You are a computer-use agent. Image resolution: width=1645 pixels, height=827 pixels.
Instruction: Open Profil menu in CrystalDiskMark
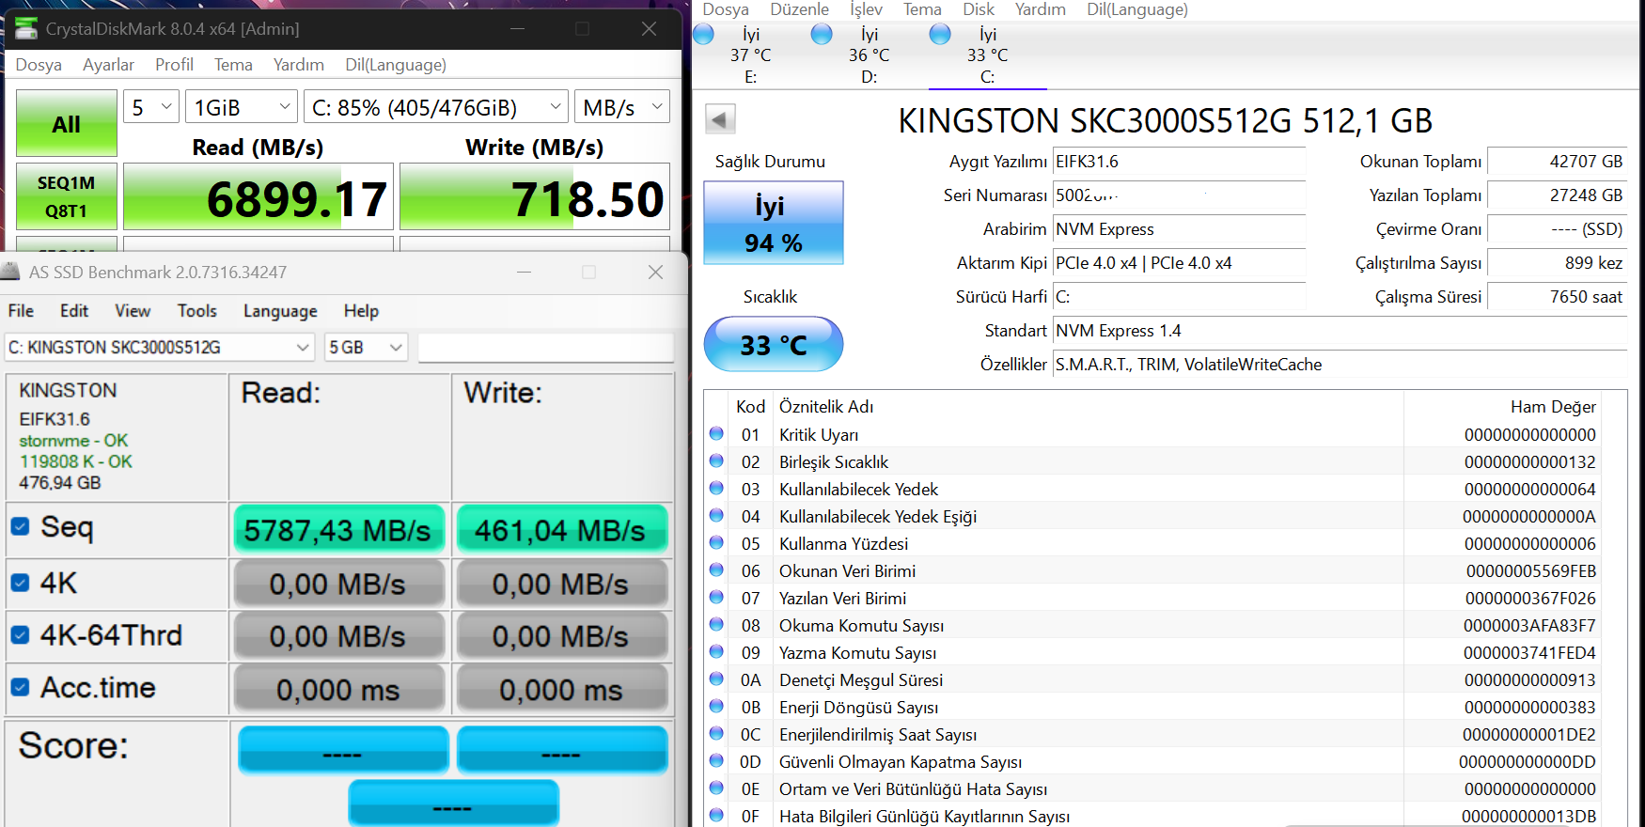[x=174, y=65]
